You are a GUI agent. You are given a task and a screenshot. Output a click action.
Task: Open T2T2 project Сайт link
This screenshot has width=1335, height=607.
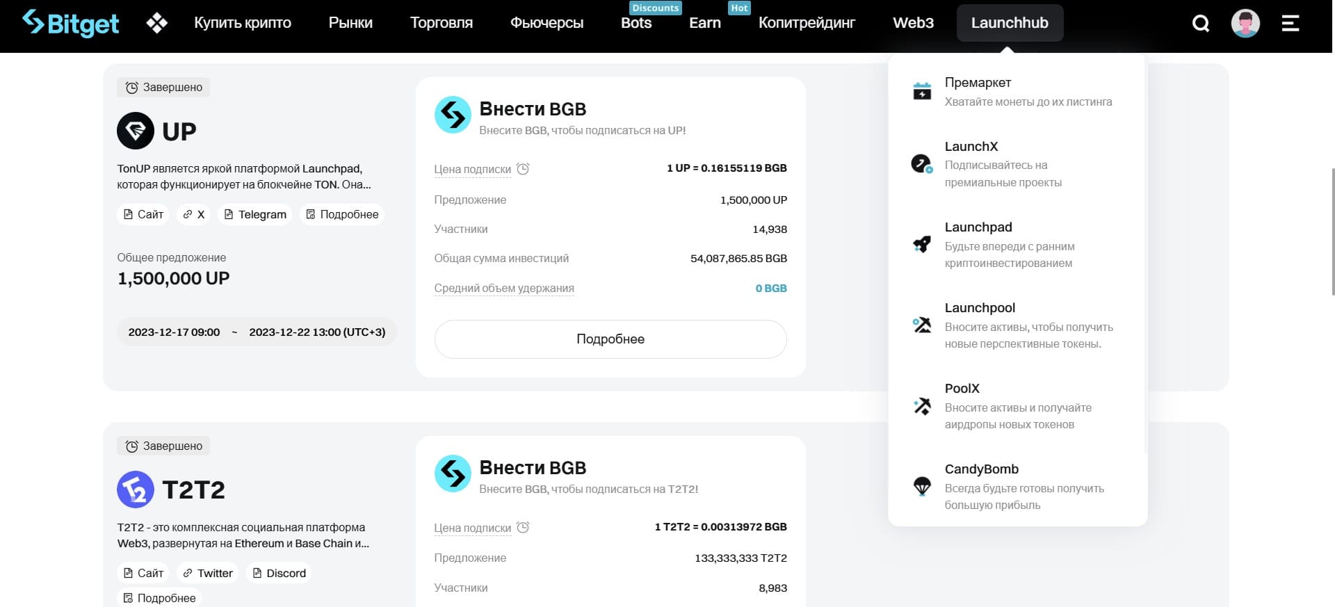[143, 573]
